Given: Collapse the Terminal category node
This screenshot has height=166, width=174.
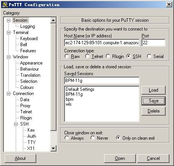Looking at the screenshot, I should click(8, 32).
